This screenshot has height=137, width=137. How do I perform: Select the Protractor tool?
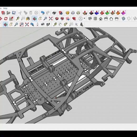tap(66, 25)
